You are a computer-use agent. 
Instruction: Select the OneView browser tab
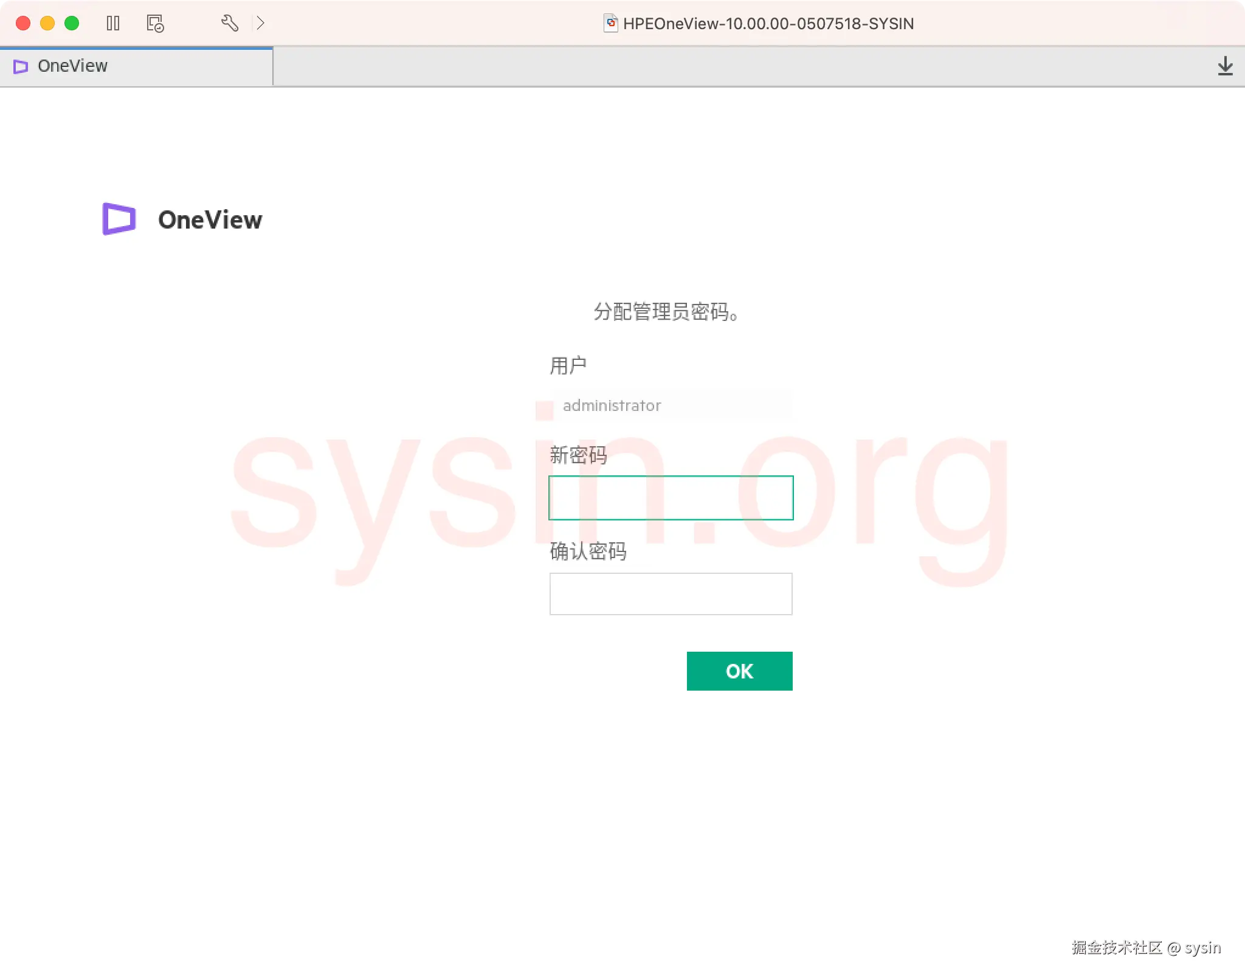(73, 66)
